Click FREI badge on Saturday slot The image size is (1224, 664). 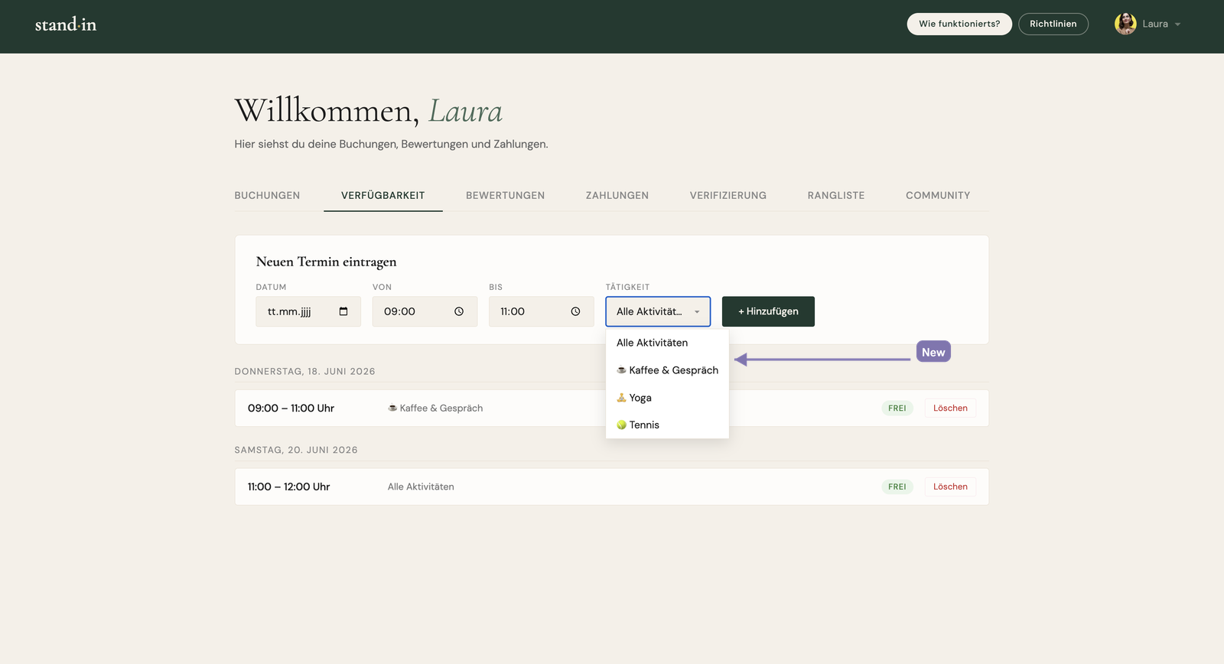click(x=897, y=487)
